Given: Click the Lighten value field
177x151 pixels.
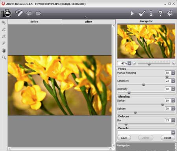Looking at the screenshot, I should pos(168,108).
